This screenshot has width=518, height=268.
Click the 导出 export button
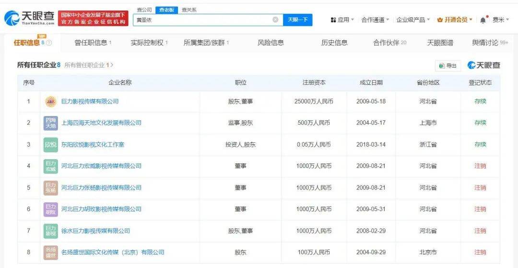[448, 66]
